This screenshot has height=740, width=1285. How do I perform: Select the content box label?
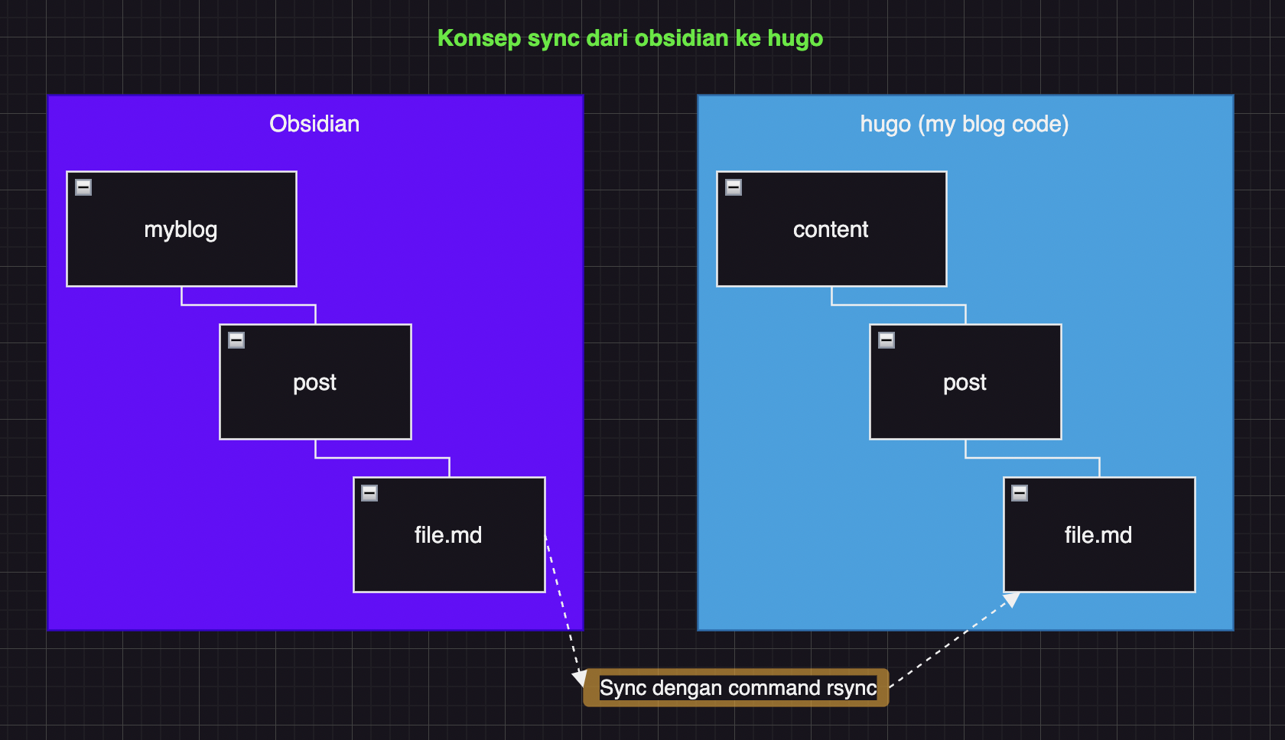tap(831, 229)
